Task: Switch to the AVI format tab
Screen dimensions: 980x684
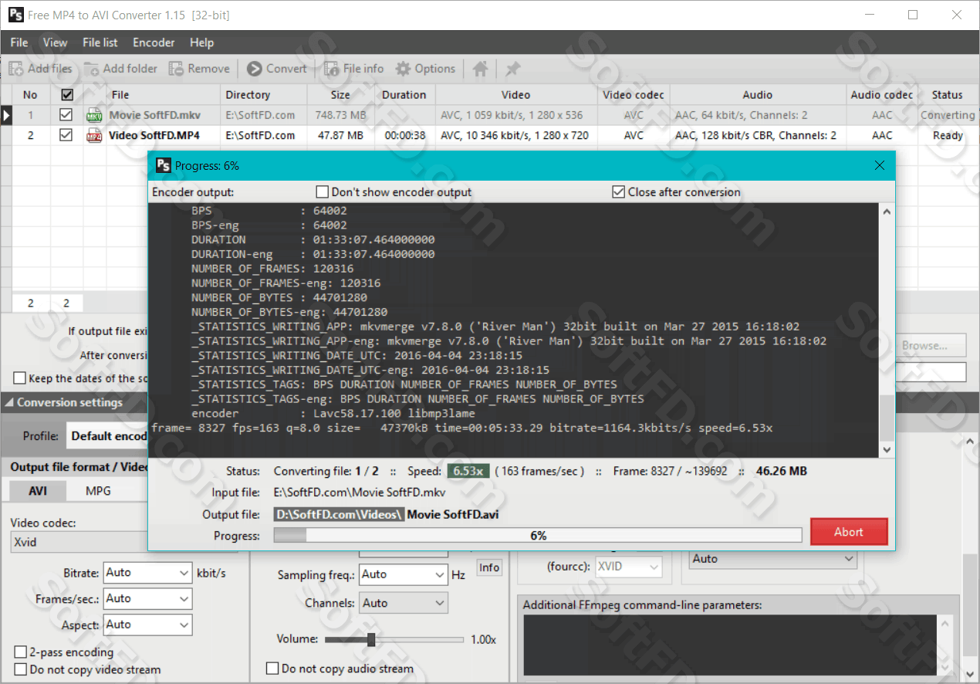Action: [38, 491]
